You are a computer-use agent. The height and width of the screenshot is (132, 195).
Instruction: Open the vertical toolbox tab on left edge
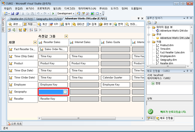coord(3,25)
